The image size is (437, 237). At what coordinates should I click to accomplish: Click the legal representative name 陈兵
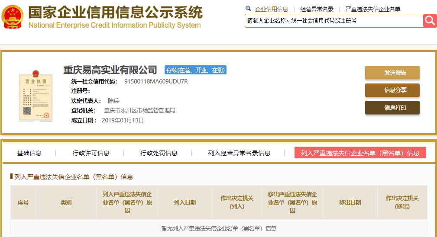(x=113, y=101)
